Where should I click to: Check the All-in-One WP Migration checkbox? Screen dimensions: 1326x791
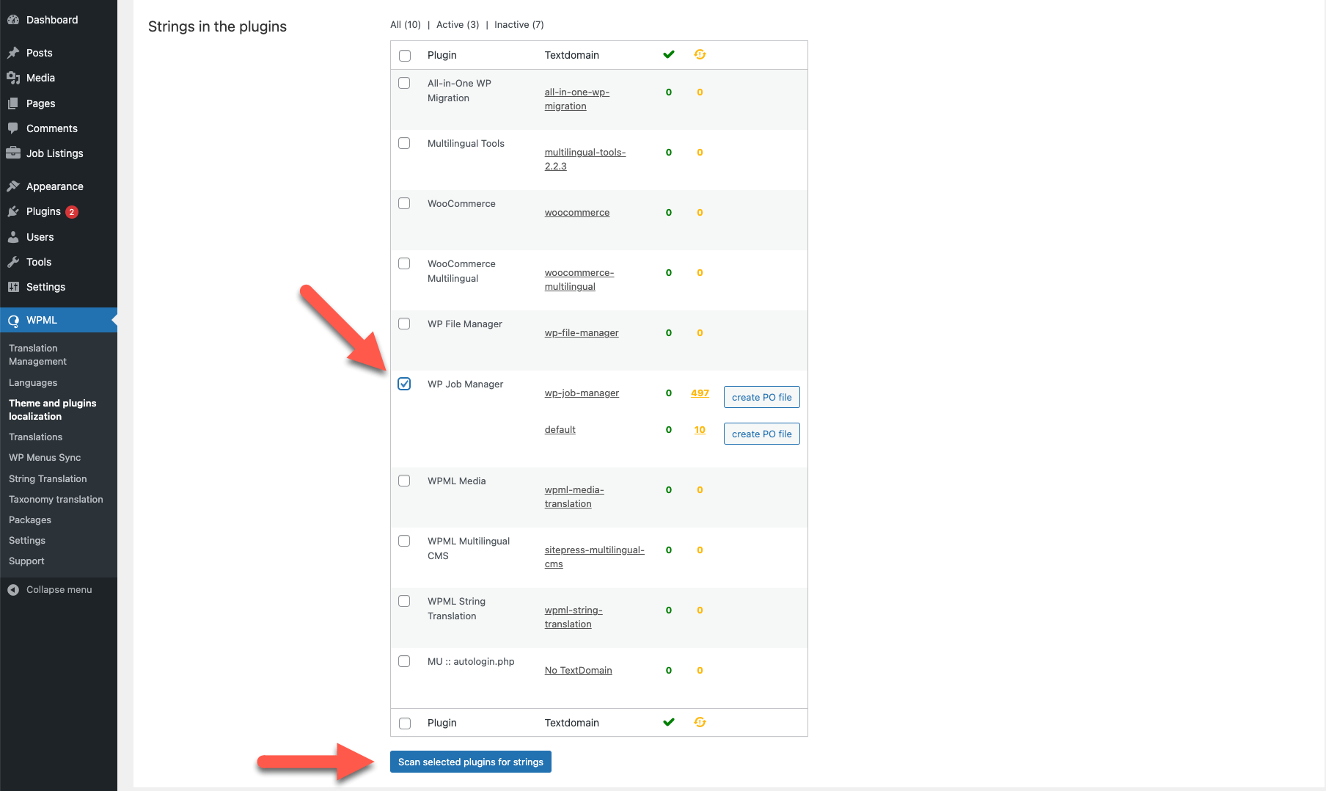(x=404, y=83)
